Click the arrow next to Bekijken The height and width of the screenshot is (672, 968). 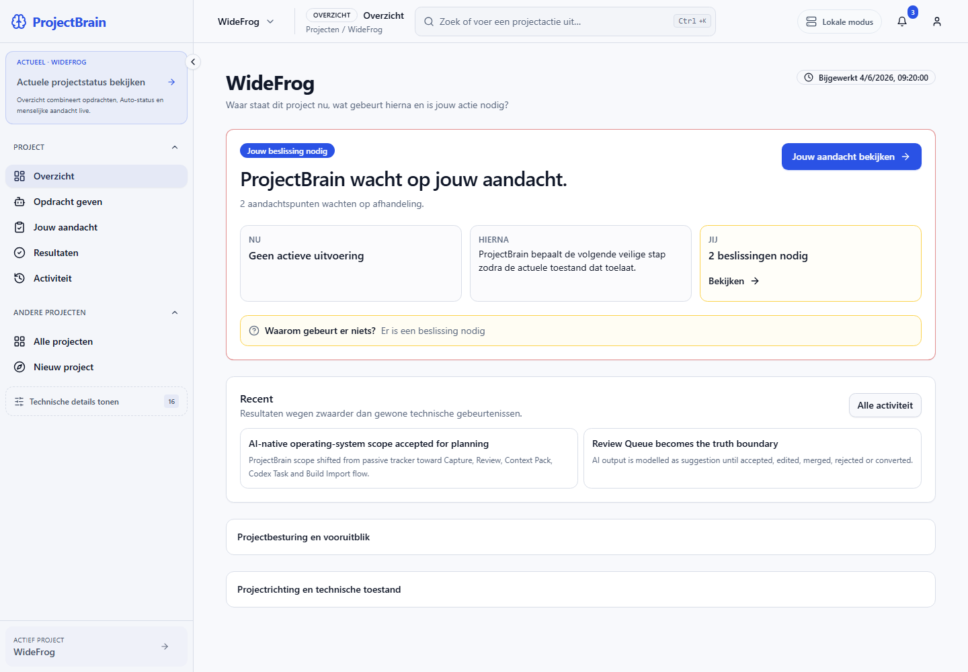(755, 281)
